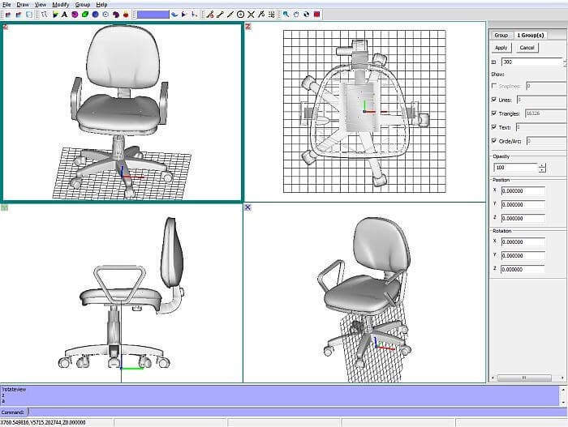
Task: Click the command log scroll up arrow
Action: point(563,390)
